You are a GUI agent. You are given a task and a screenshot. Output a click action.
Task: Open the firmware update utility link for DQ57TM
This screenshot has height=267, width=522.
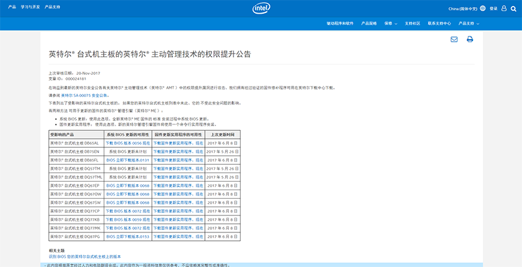tap(178, 169)
